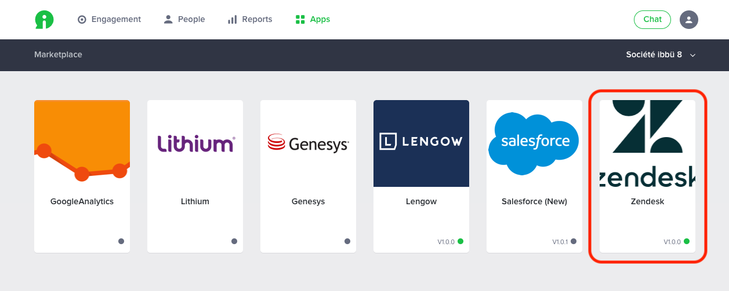Click the chevron next to Société ibbü 8

pyautogui.click(x=692, y=56)
